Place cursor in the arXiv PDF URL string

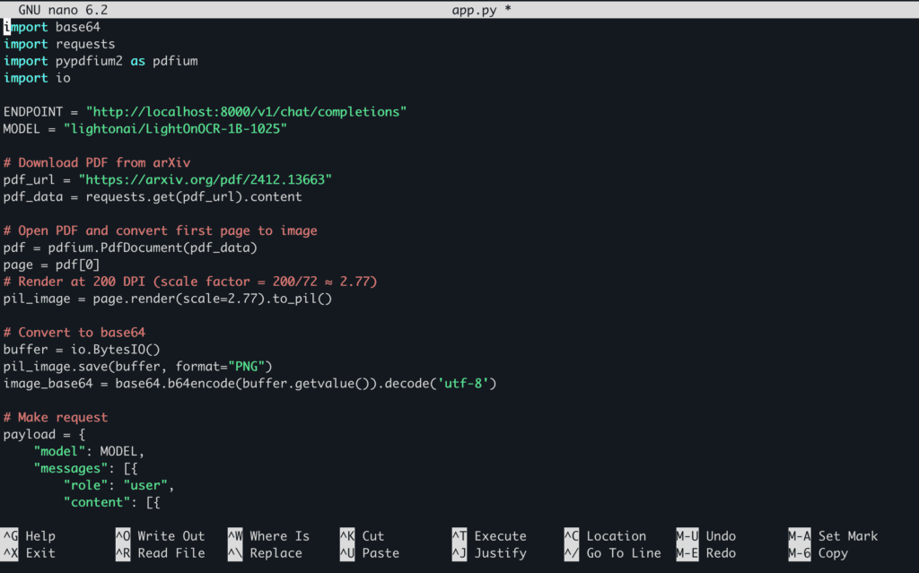pos(205,179)
